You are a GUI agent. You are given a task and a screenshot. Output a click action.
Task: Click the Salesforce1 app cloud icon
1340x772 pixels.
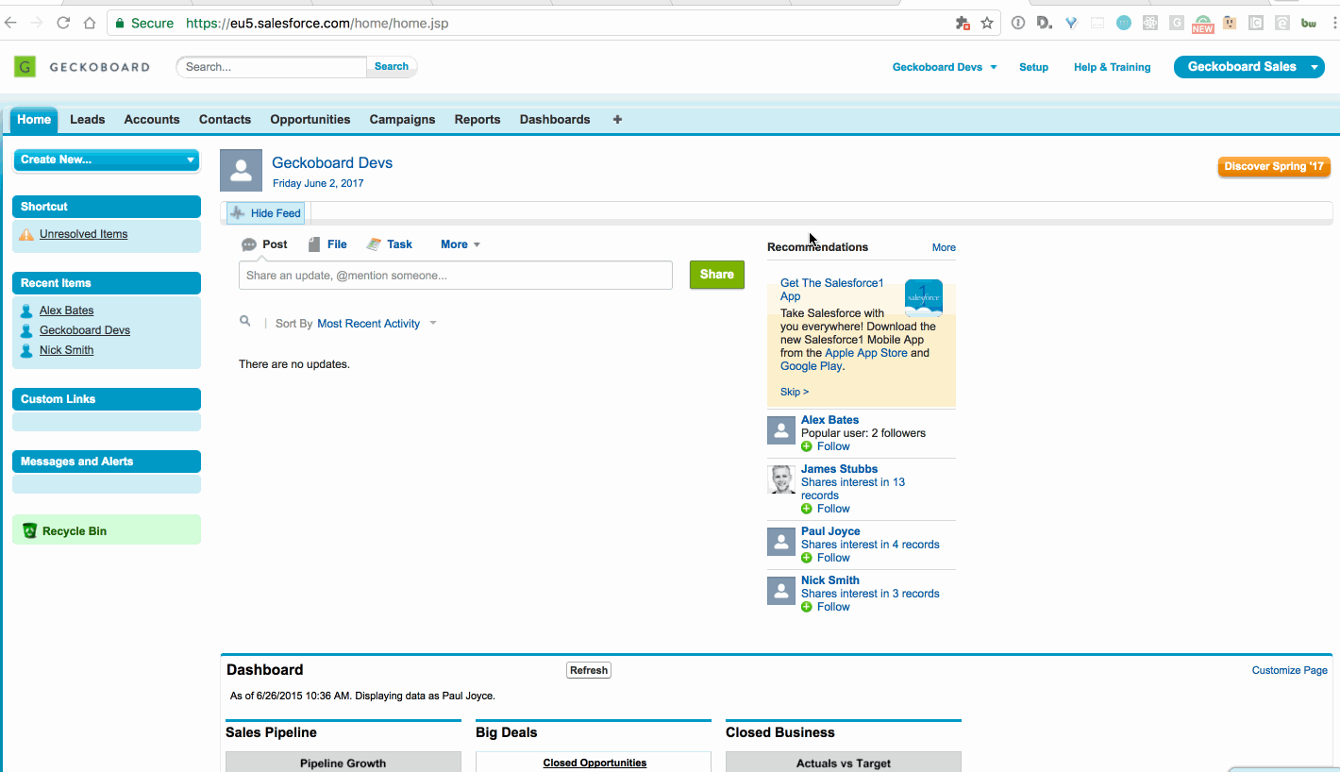923,297
